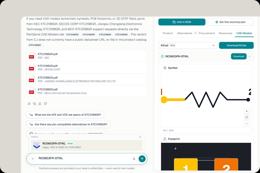Click the plus attachment icon in chat box

pos(33,159)
